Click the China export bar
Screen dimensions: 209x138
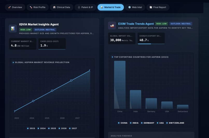coord(120,85)
